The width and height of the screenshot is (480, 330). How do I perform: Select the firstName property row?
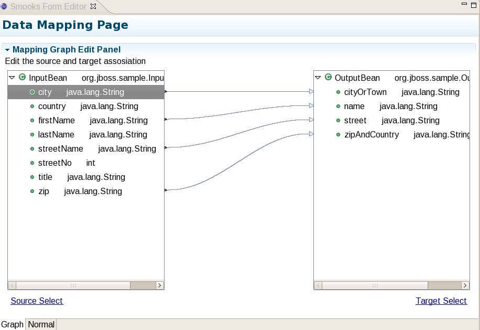[x=86, y=121]
